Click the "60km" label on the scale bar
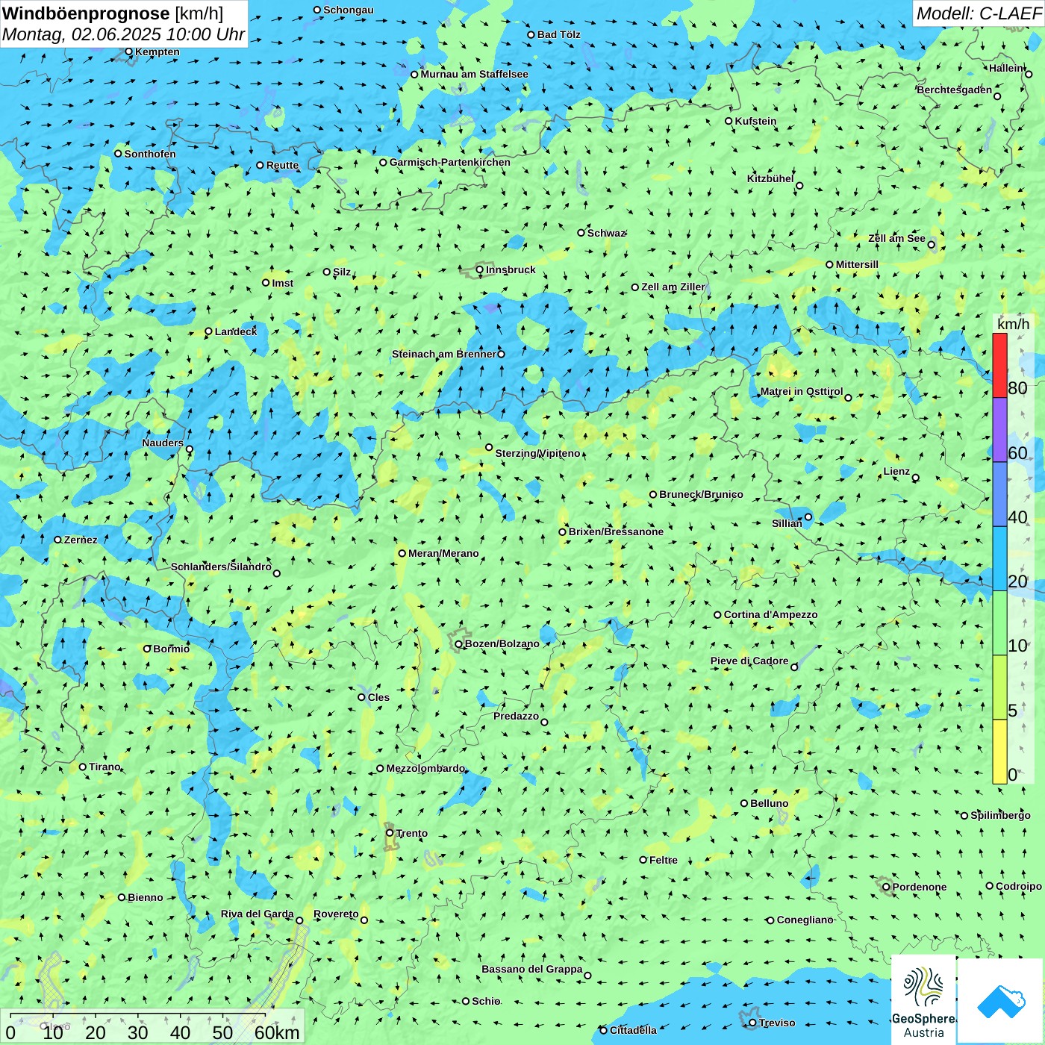The width and height of the screenshot is (1045, 1045). 277,1032
